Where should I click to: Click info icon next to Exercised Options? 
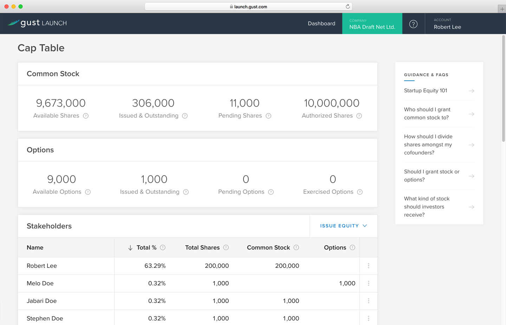click(x=360, y=192)
